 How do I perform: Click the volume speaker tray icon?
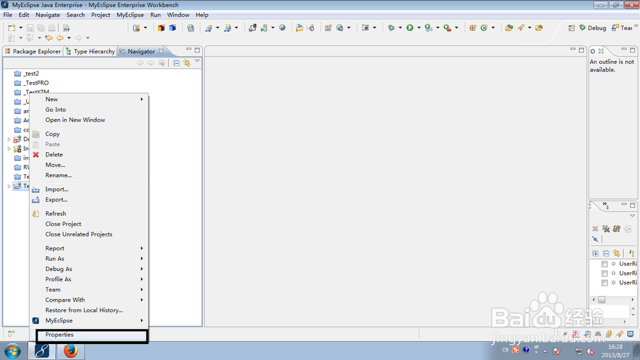pyautogui.click(x=590, y=351)
